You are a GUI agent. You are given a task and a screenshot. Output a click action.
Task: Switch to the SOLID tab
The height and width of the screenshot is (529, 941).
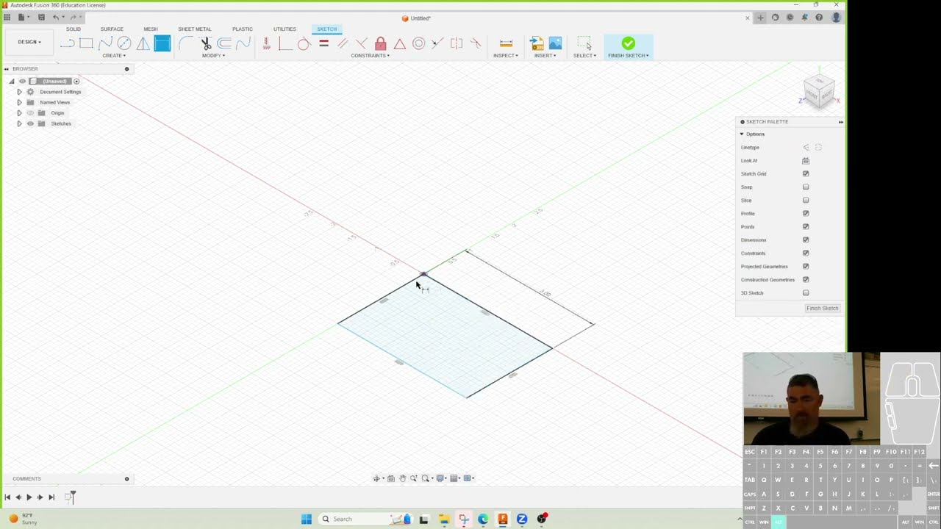point(74,29)
